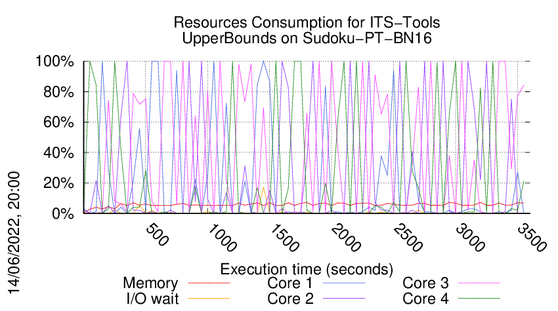This screenshot has width=558, height=311.
Task: Click the rotated date label '14/06/2022, 20:00'
Action: 14,233
